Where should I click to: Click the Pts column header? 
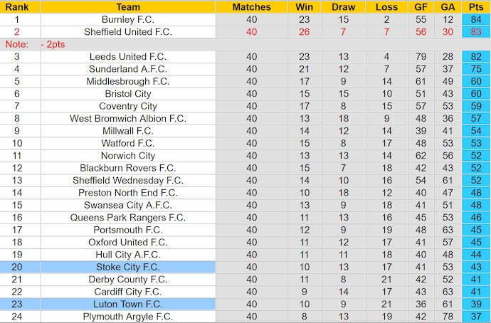pyautogui.click(x=476, y=7)
